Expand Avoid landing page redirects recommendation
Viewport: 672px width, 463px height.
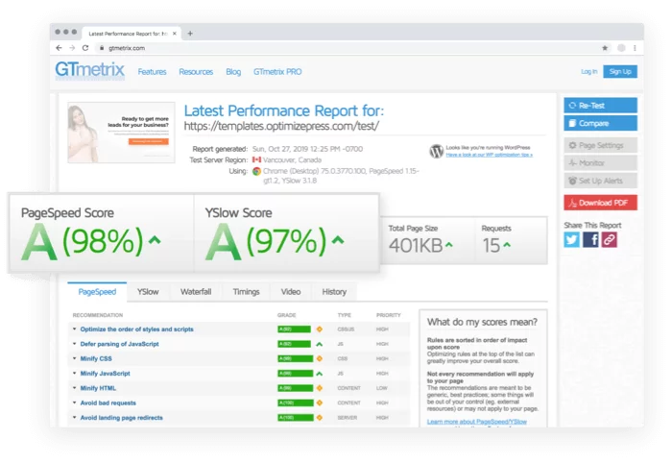coord(74,418)
